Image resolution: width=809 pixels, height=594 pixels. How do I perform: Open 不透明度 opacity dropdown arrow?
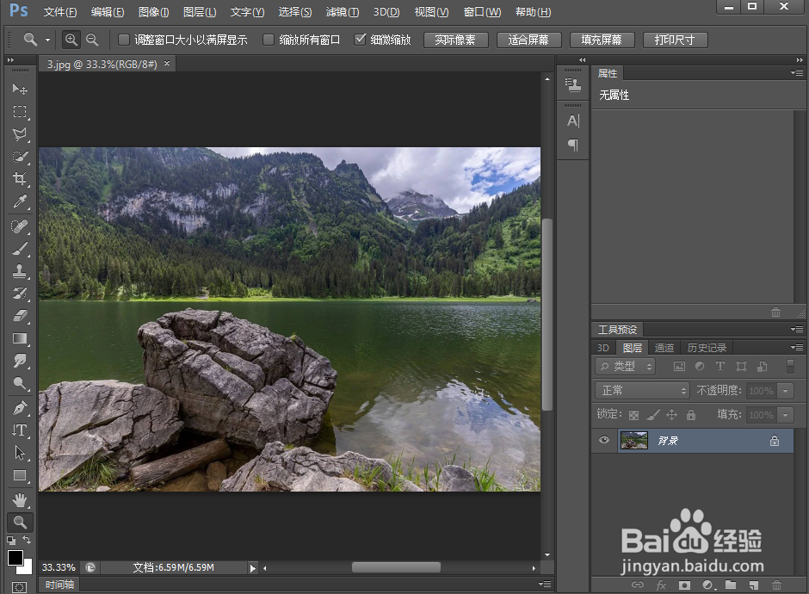785,391
